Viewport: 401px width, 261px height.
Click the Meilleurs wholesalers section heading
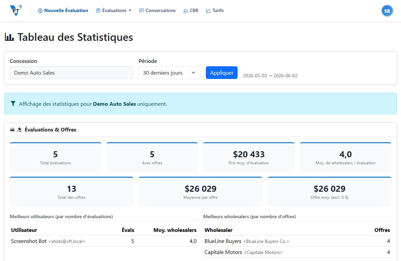[250, 216]
